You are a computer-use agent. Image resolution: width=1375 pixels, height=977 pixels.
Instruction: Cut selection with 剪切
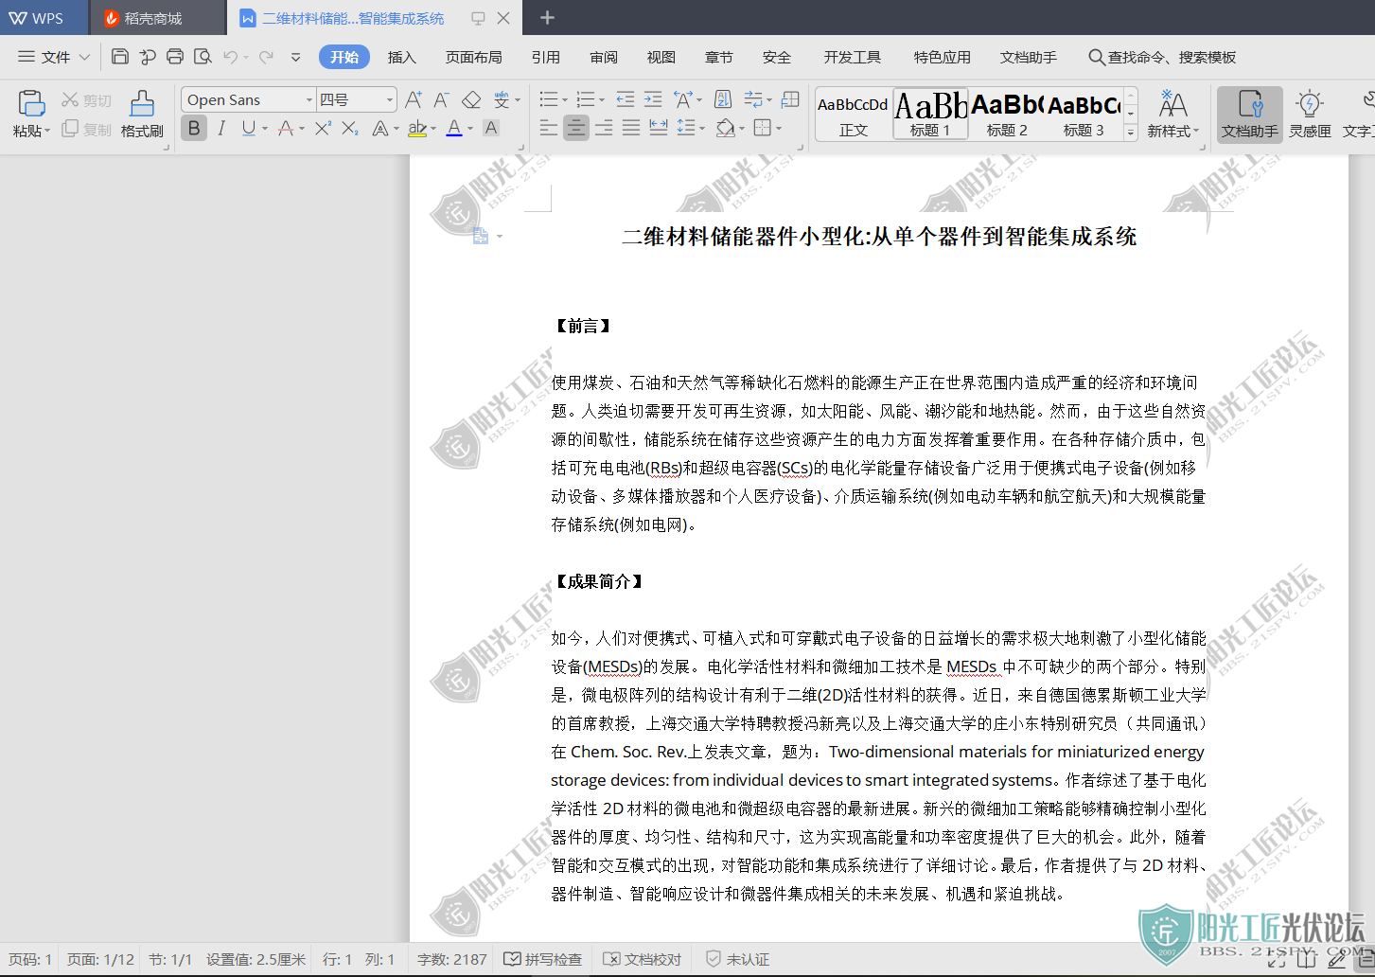coord(87,100)
